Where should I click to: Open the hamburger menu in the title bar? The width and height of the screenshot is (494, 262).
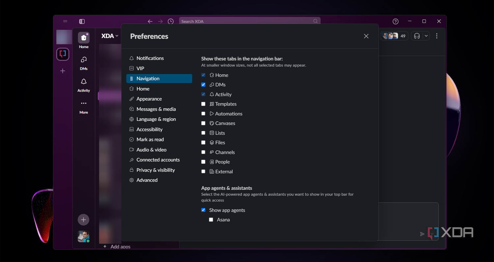coord(65,21)
